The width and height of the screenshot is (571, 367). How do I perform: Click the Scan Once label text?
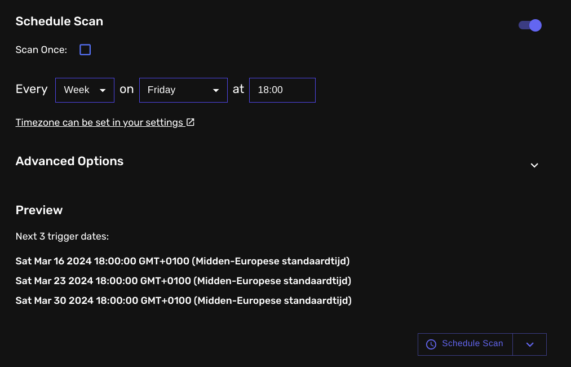(x=41, y=50)
